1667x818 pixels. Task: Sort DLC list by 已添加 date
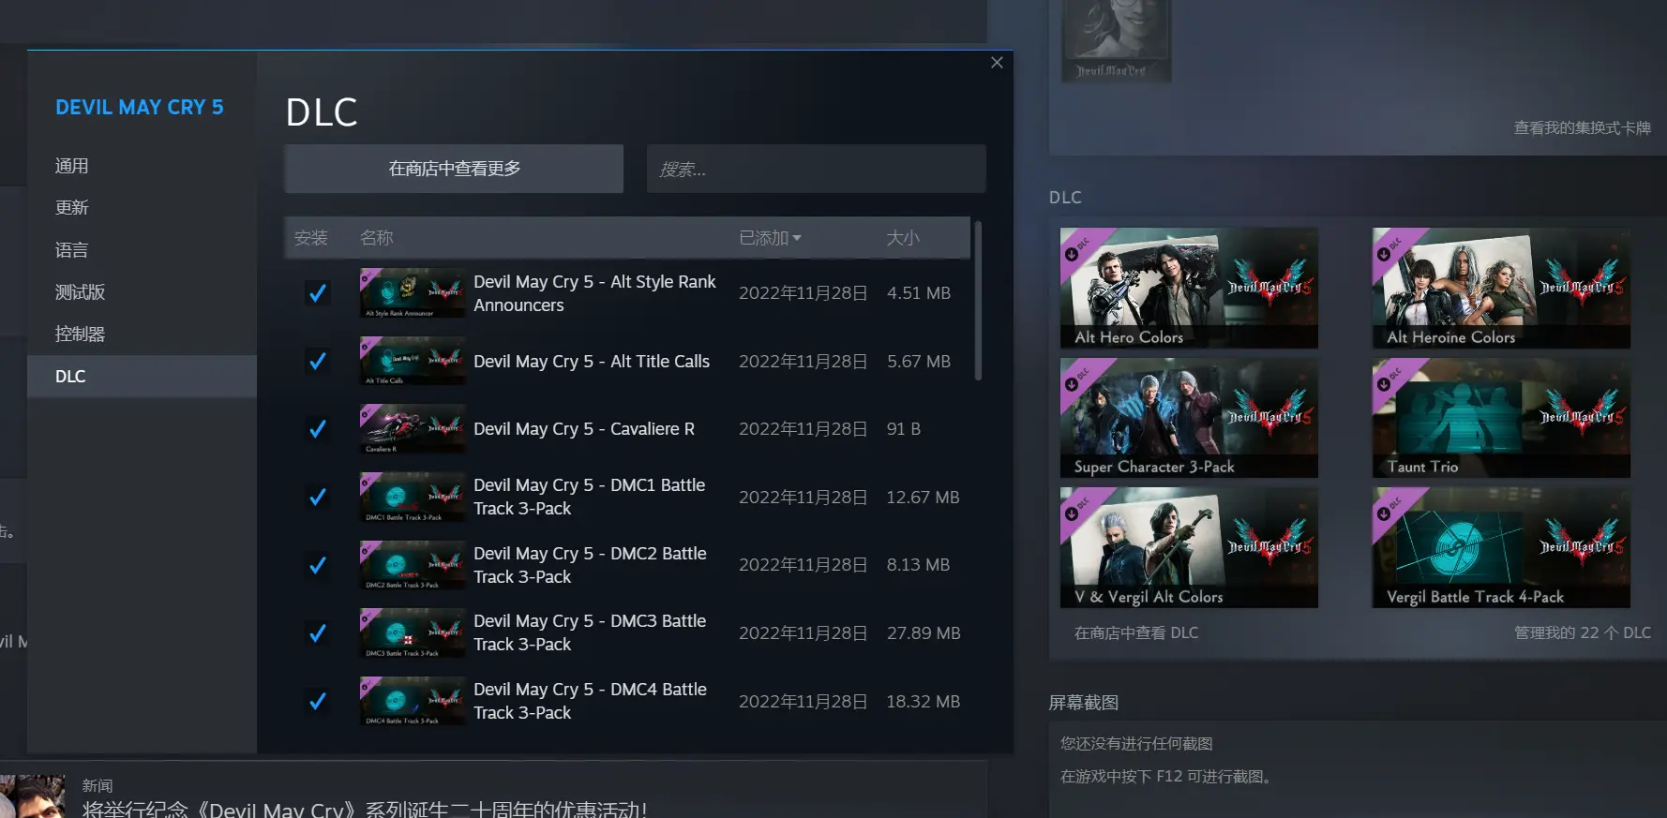click(770, 238)
